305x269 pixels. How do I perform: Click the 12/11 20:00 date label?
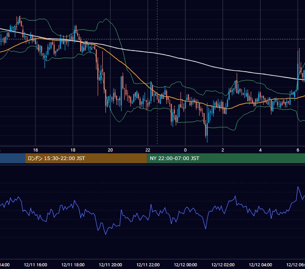(110, 265)
